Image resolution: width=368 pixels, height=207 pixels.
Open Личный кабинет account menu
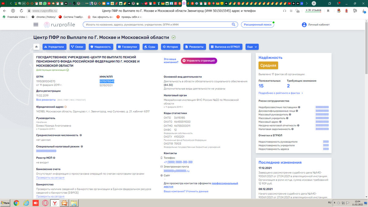tap(316, 25)
